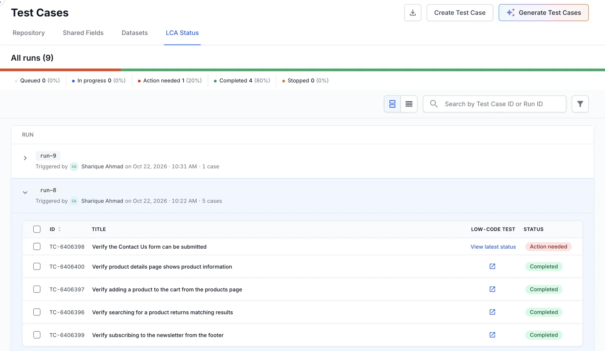The image size is (605, 351).
Task: Open low-code test link for TC-6406400
Action: pos(492,266)
